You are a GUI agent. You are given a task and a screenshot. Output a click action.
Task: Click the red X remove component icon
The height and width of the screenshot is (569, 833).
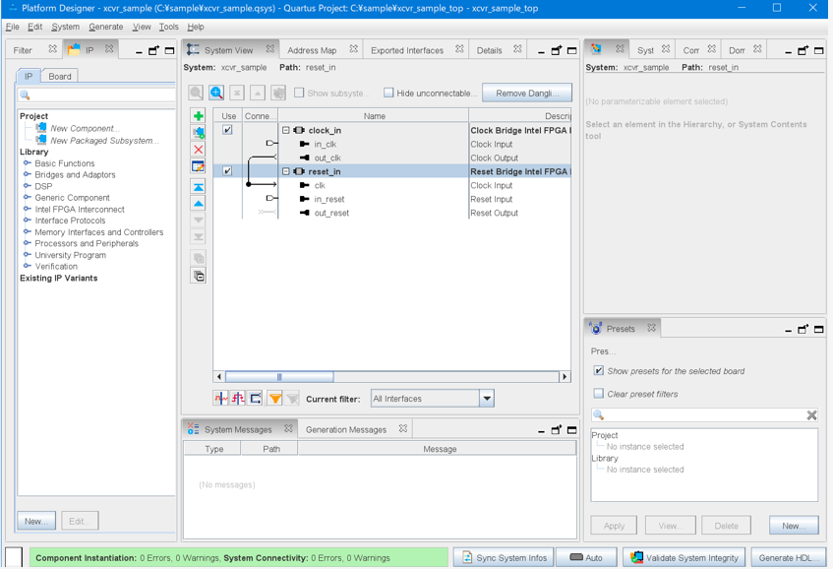click(199, 150)
